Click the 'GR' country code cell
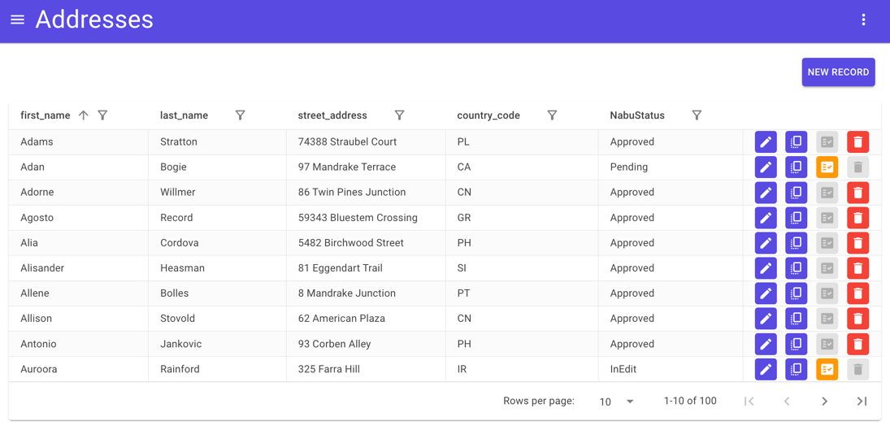The height and width of the screenshot is (430, 890). 522,218
